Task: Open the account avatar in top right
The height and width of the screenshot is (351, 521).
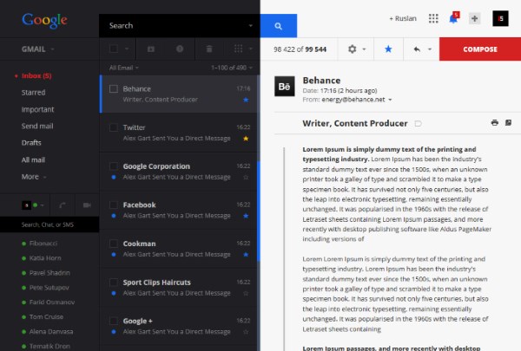Action: (500, 18)
